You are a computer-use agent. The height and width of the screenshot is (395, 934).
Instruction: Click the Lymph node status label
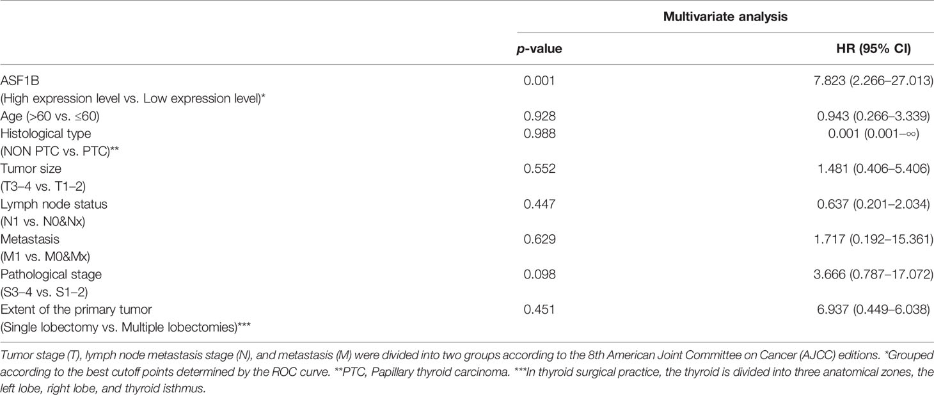(45, 202)
